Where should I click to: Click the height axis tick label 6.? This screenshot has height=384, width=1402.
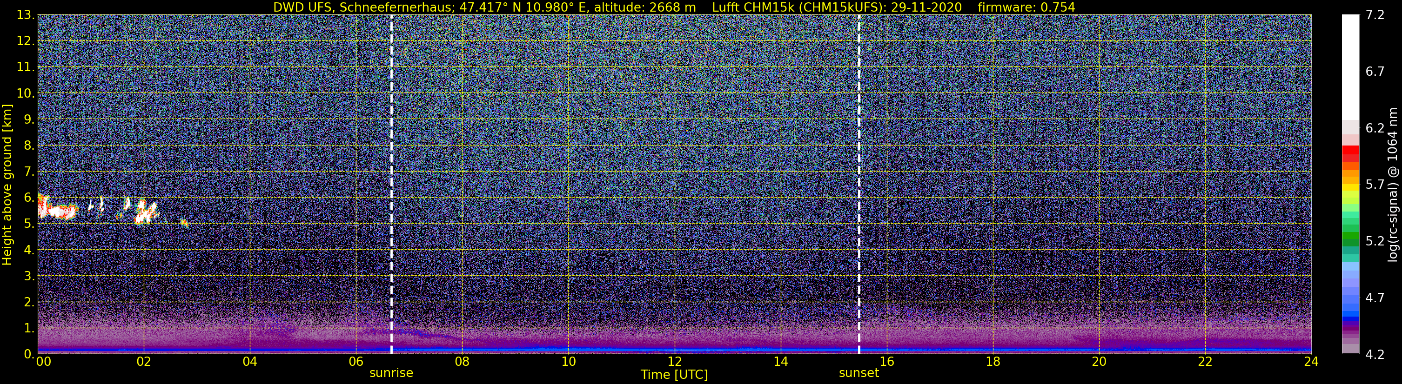point(29,198)
